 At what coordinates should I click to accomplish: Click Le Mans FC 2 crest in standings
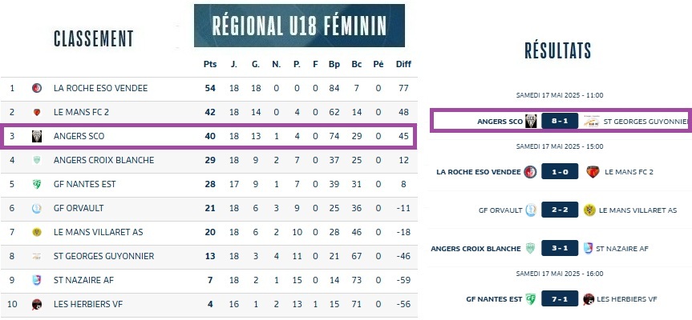36,112
